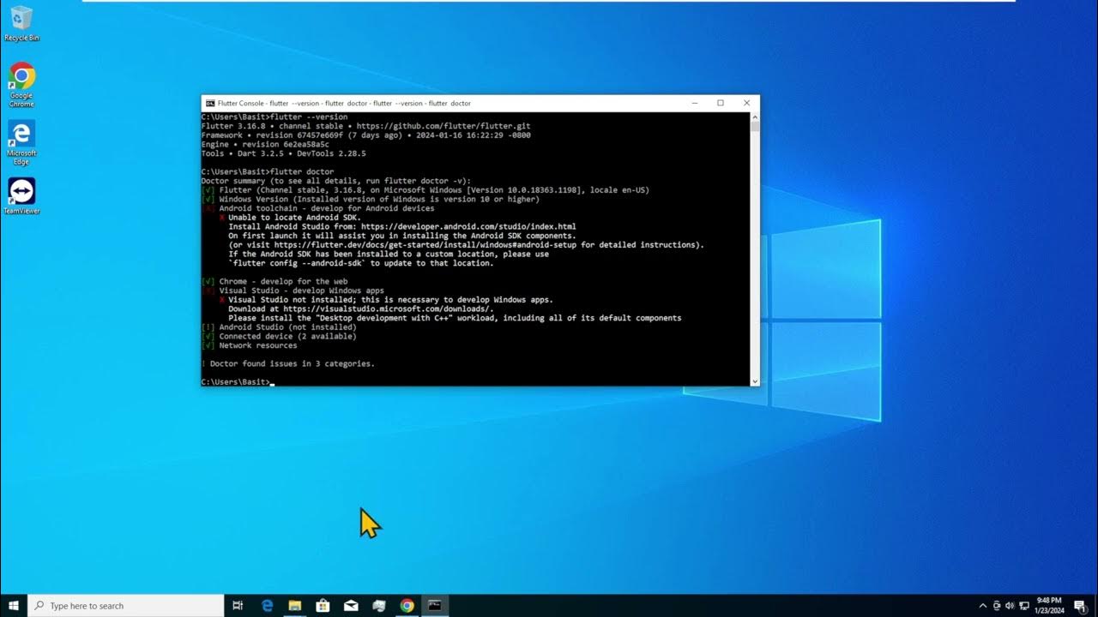Click the 'flutter --version' command line
Screen dimensions: 1098x617
pyautogui.click(x=274, y=117)
